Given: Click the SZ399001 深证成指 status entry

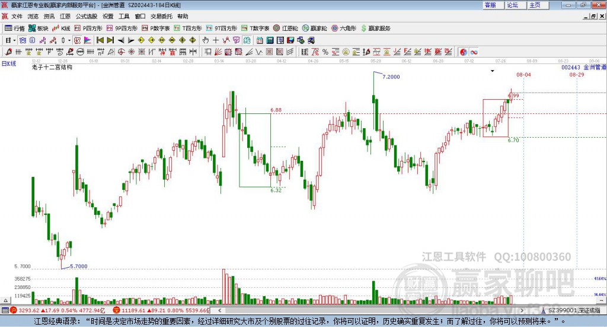Looking at the screenshot, I should pyautogui.click(x=572, y=310).
